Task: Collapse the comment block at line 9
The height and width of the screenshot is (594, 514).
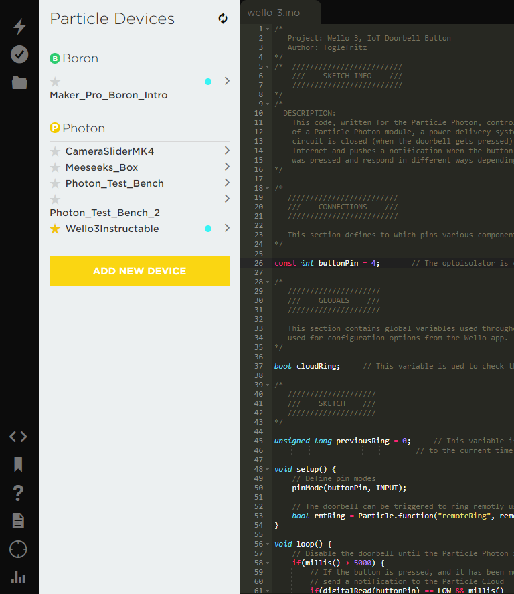Action: click(268, 104)
